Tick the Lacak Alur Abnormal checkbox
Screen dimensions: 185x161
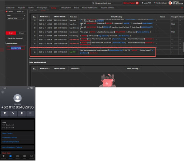coord(7,38)
